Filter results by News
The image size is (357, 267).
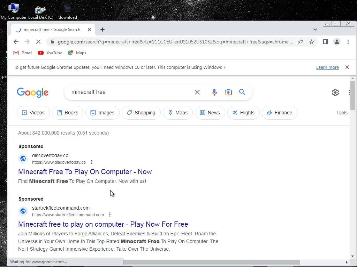pos(210,113)
